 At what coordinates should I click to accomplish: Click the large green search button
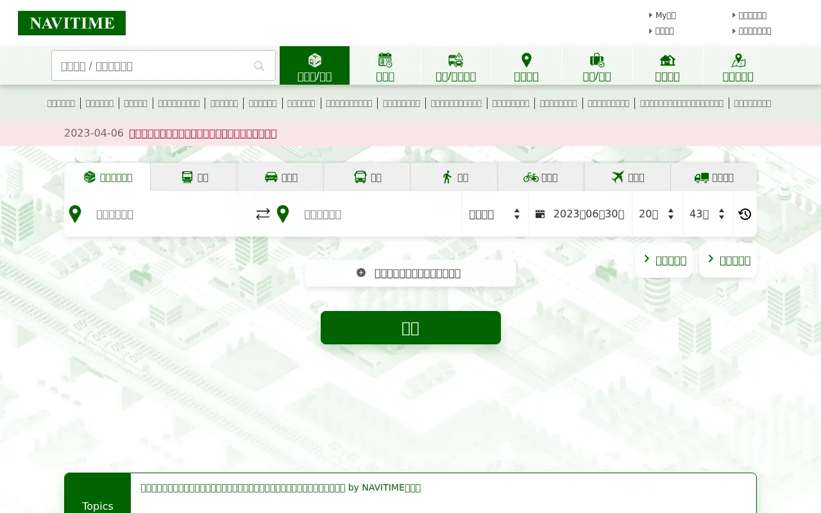click(x=410, y=328)
